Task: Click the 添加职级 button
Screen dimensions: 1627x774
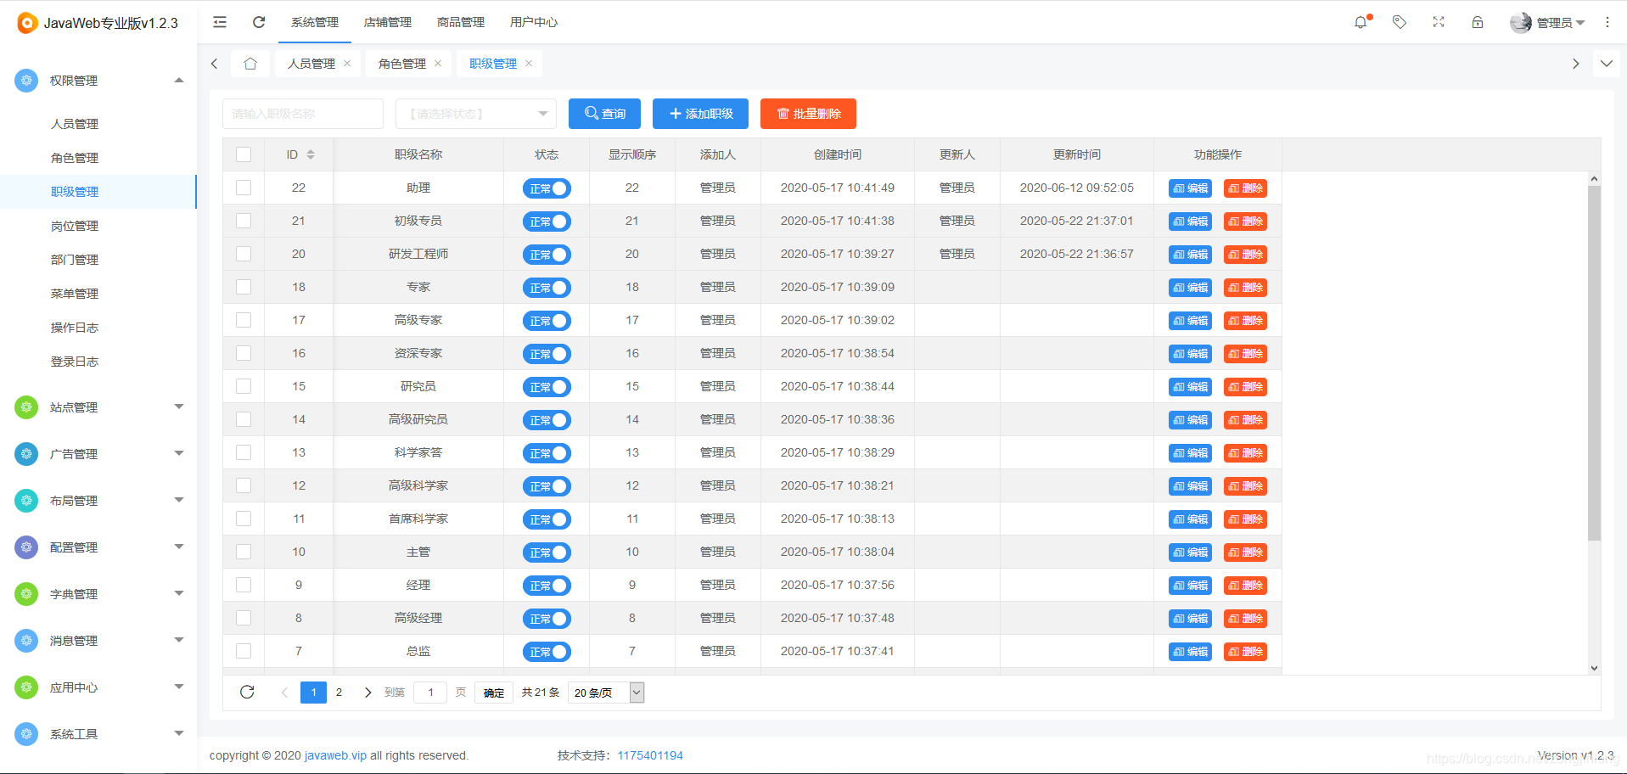Action: click(700, 114)
